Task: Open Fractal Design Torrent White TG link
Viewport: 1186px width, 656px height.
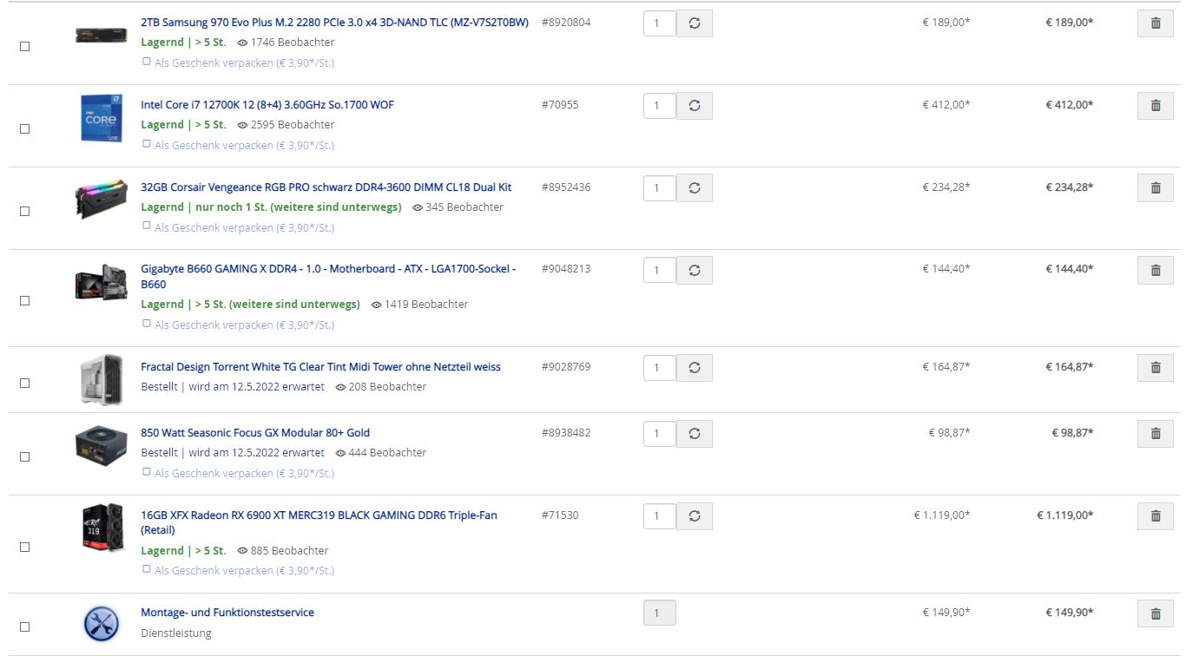Action: click(320, 367)
